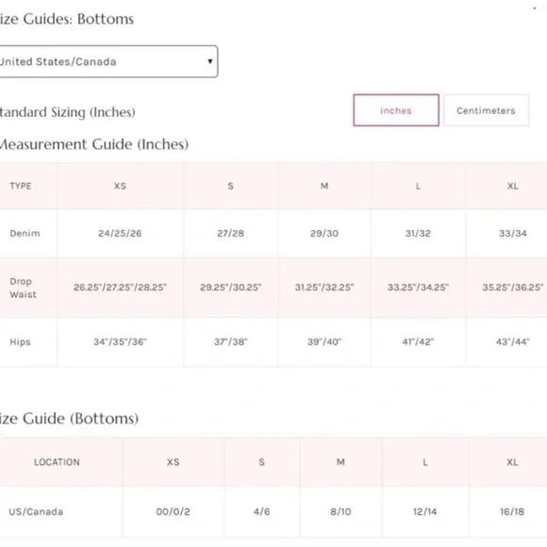This screenshot has width=547, height=547.
Task: Select the 16/18 XL US size cell
Action: tap(512, 512)
